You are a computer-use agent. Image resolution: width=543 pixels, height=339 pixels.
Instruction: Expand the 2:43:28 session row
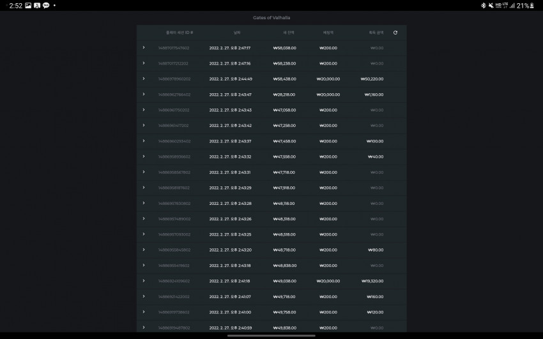pyautogui.click(x=144, y=203)
